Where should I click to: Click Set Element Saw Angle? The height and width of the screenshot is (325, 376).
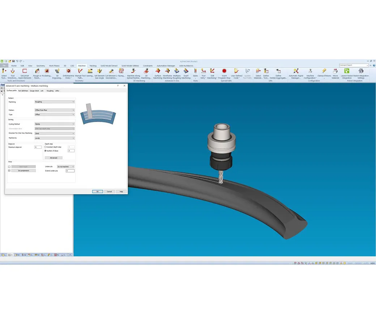point(99,73)
